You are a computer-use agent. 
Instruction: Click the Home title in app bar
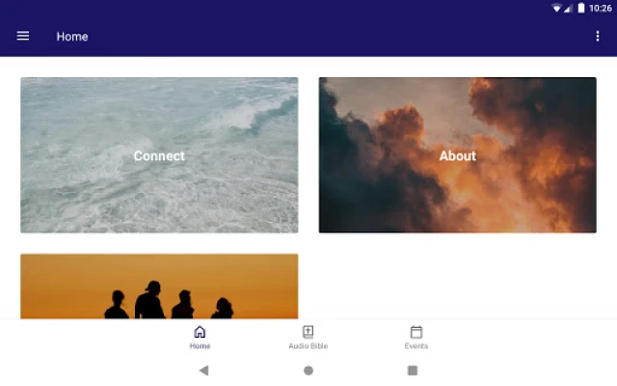pos(72,37)
